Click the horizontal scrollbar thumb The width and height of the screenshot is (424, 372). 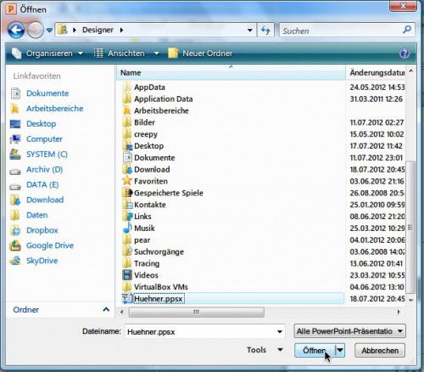[x=197, y=312]
